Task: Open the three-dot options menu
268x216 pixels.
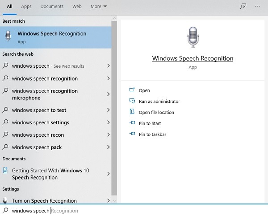Action: [x=257, y=6]
